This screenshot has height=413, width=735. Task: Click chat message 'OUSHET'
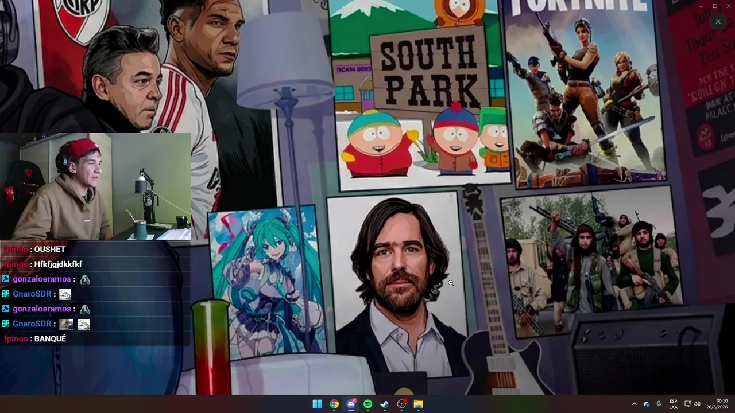(x=49, y=249)
